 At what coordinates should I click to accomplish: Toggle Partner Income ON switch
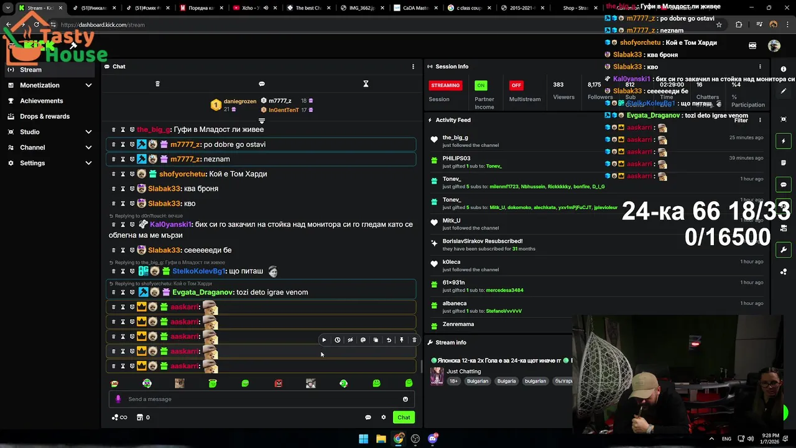click(481, 85)
